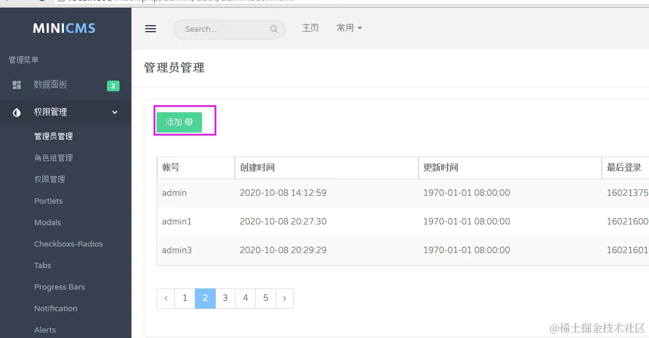Open Notification sidebar item
Viewport: 649px width, 338px height.
coord(56,308)
